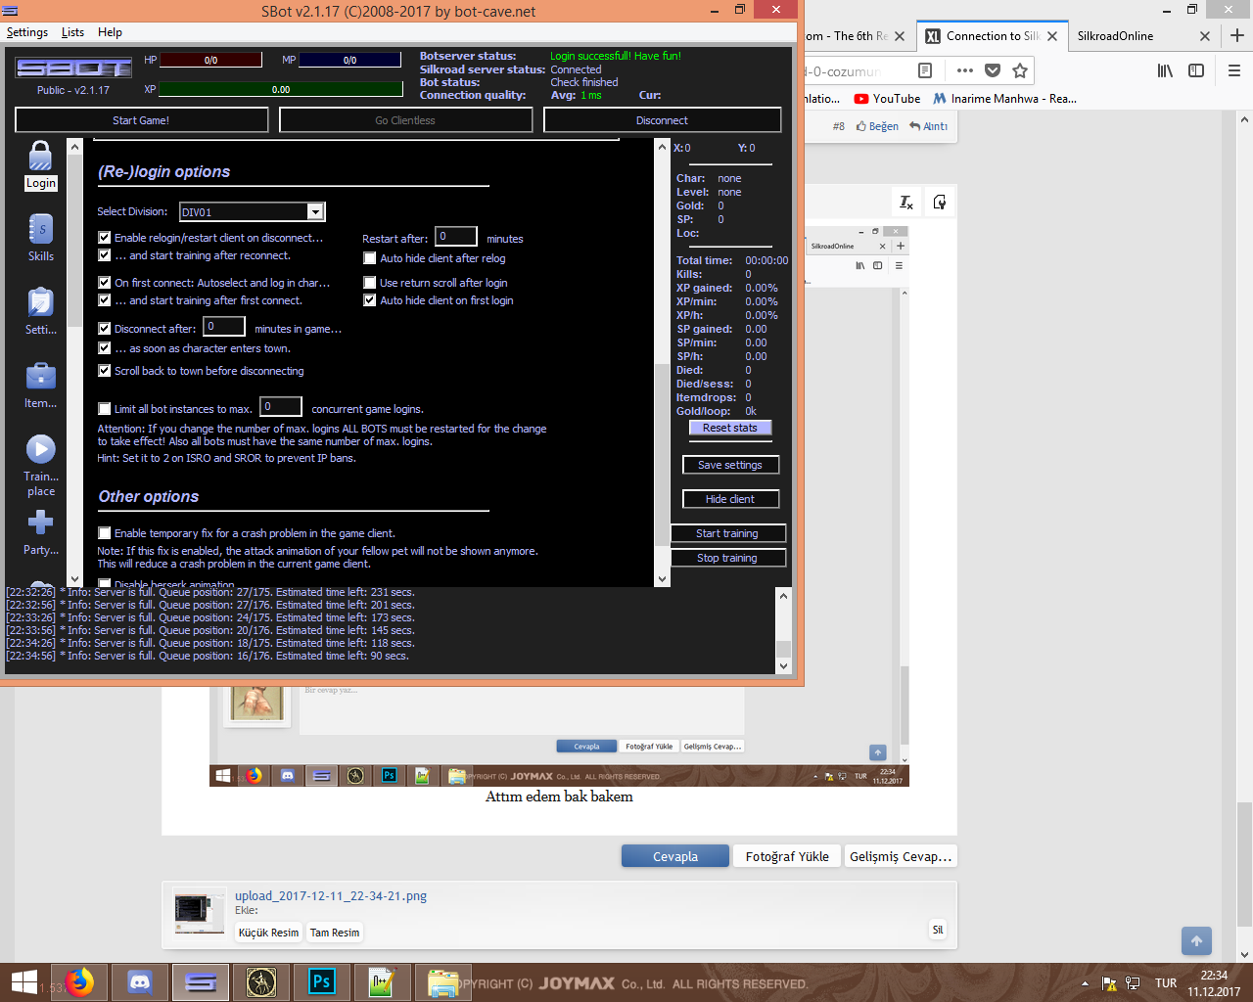Open YouTube bookmark in bookmarks bar
1253x1002 pixels.
point(887,99)
